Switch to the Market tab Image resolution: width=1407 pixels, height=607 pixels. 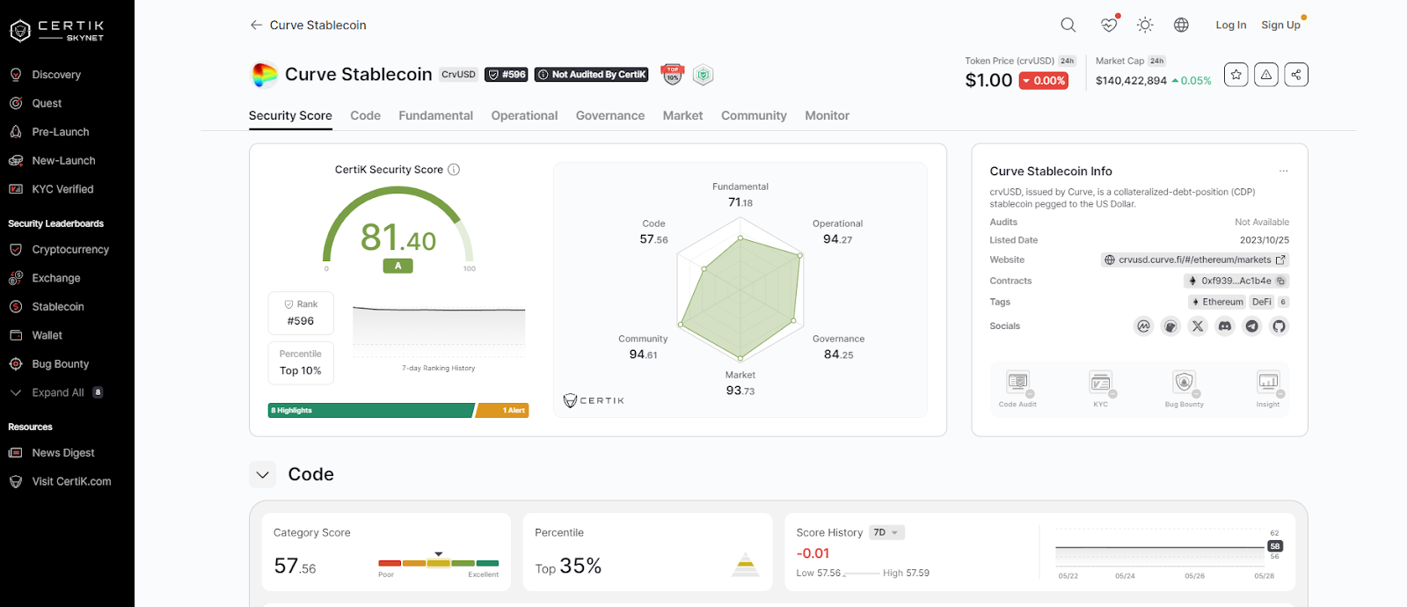pyautogui.click(x=682, y=115)
